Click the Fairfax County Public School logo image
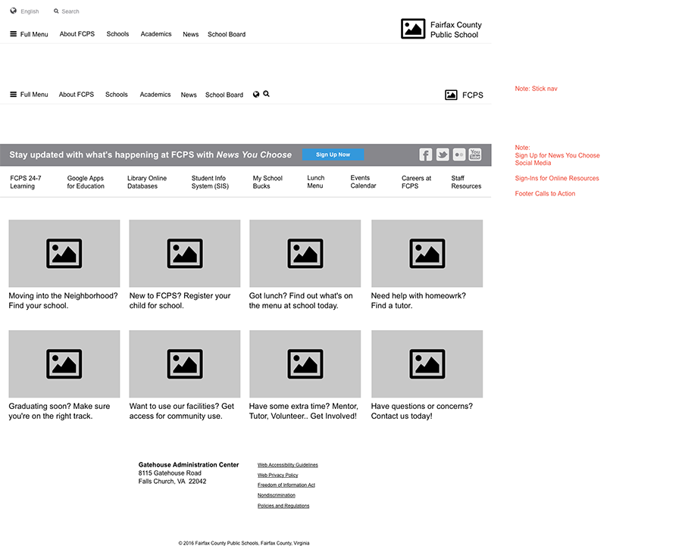The height and width of the screenshot is (546, 682). tap(413, 29)
